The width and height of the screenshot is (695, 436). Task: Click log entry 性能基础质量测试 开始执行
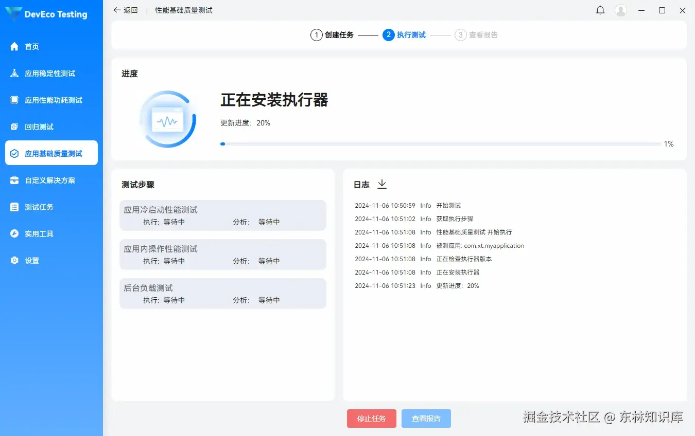[x=474, y=232]
